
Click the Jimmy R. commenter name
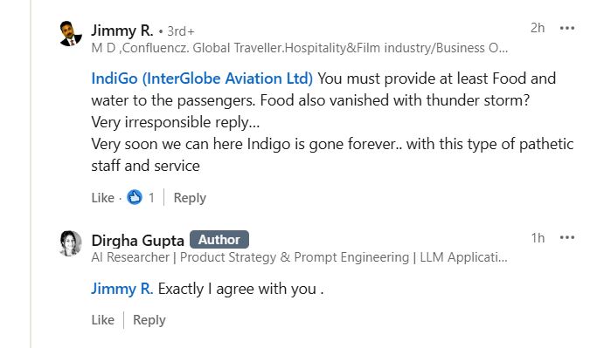coord(121,31)
